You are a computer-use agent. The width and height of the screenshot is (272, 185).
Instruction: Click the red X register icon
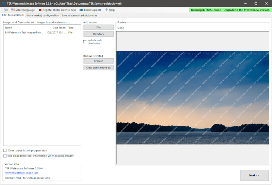[40, 10]
